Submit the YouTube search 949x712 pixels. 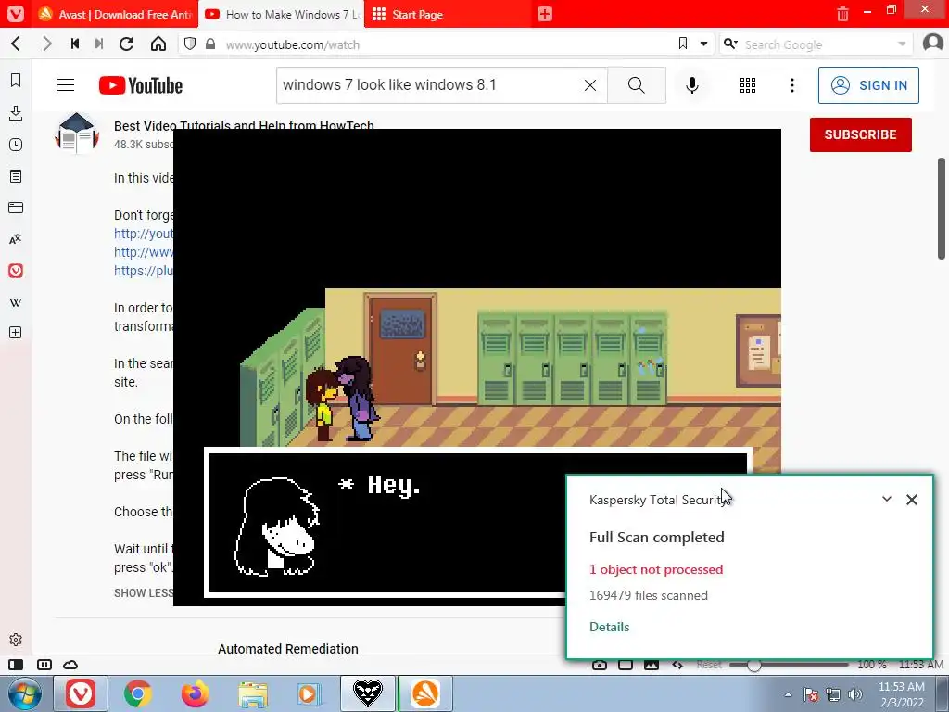pos(636,85)
